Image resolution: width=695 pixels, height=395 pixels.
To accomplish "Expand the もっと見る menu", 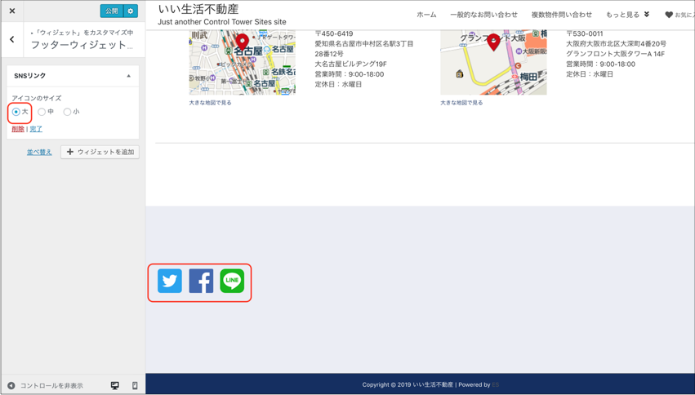I will (628, 15).
